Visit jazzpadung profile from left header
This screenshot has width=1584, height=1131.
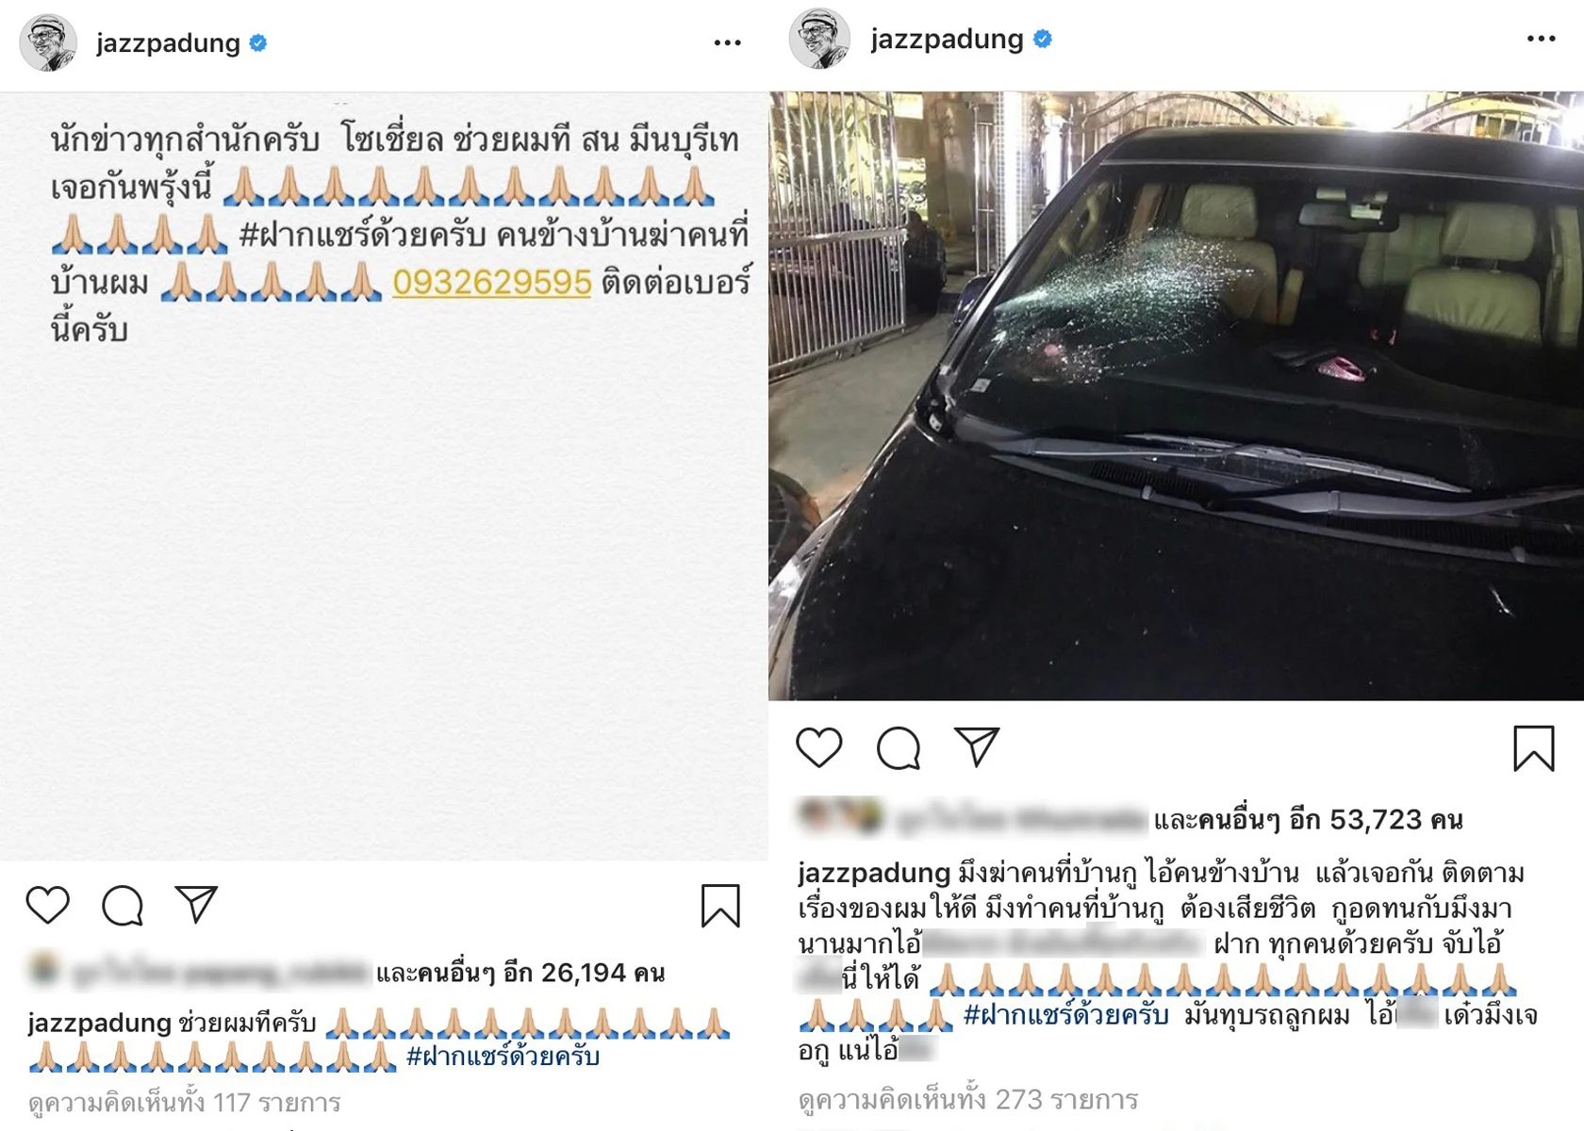click(x=169, y=43)
